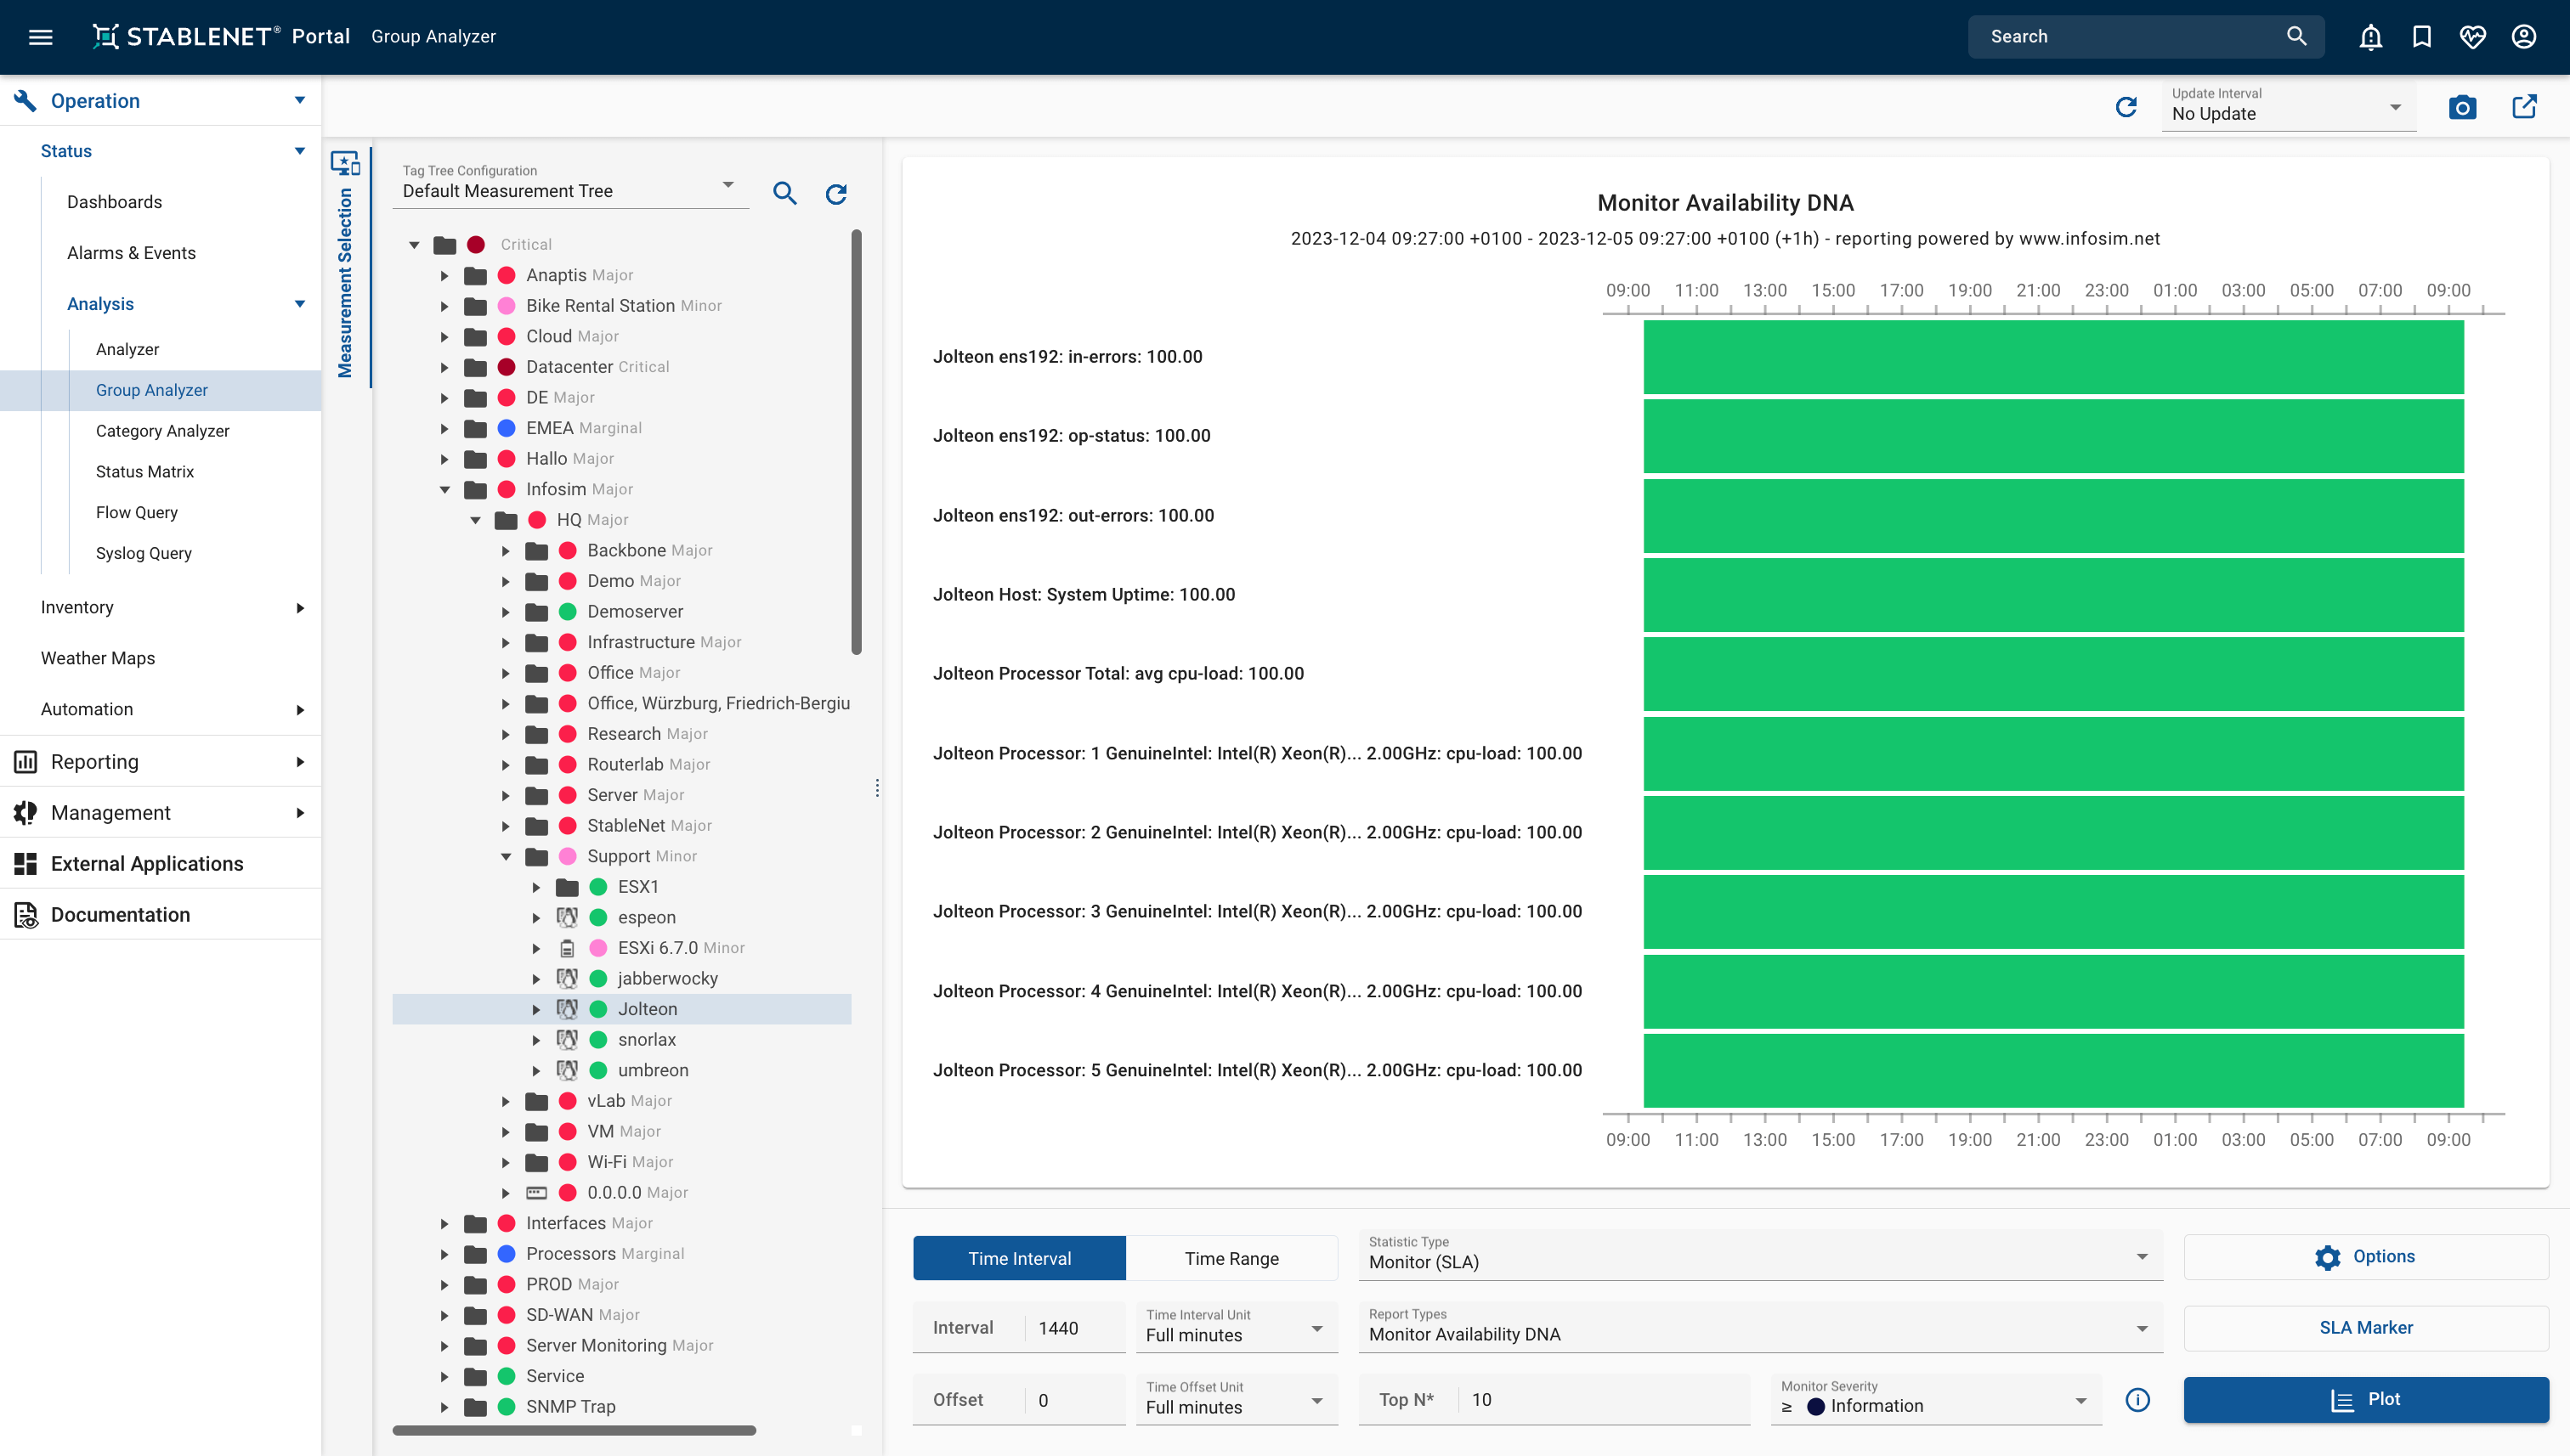Expand the Jolteon tree node
The image size is (2570, 1456).
[536, 1010]
